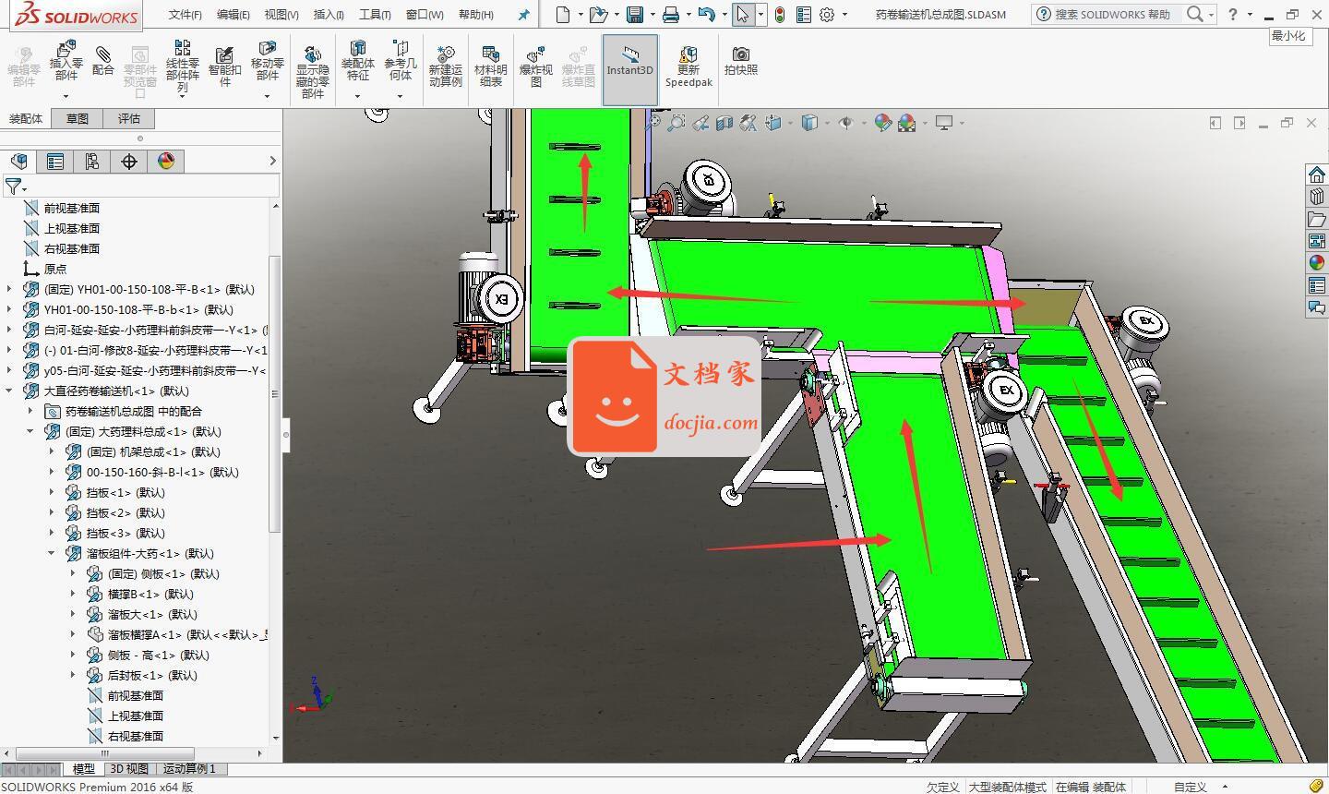
Task: Expand 挡板<1> tree node
Action: click(x=52, y=492)
